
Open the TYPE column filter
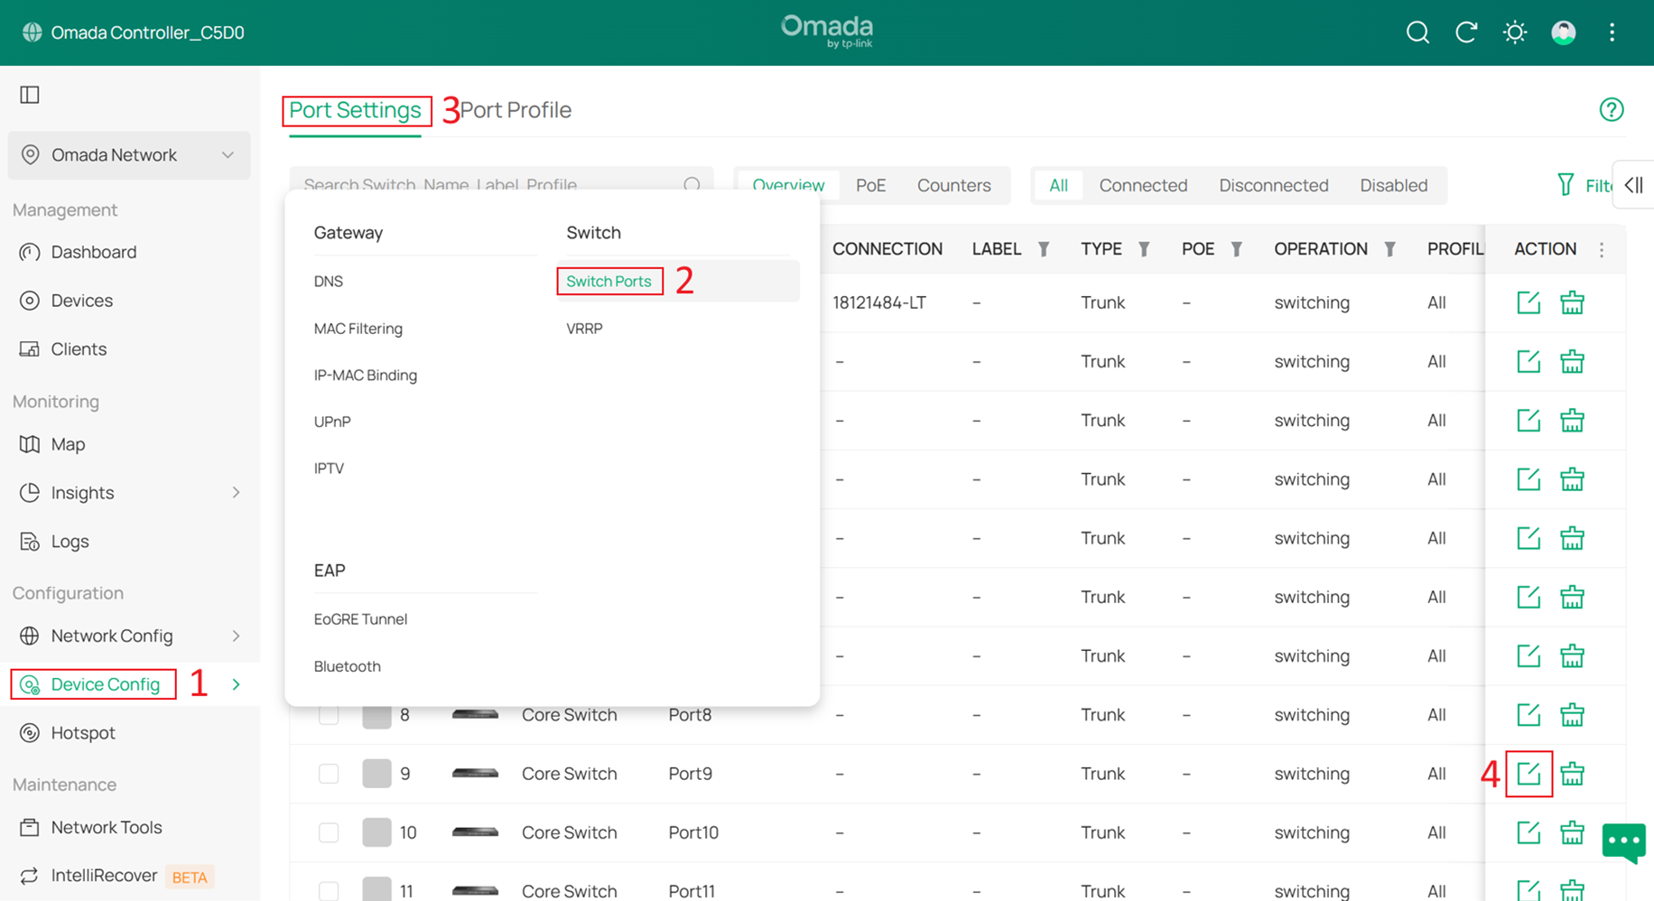coord(1144,249)
